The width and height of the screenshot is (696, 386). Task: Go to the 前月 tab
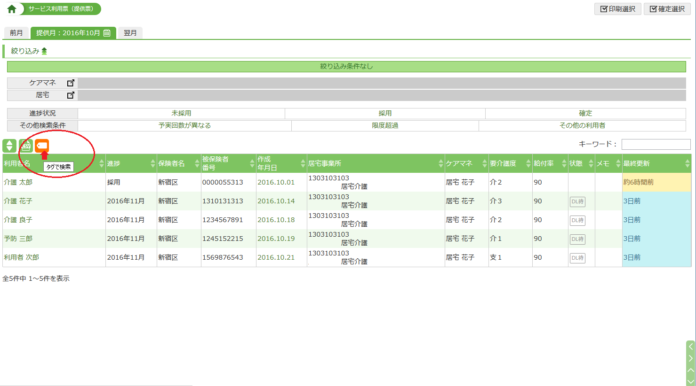(x=16, y=33)
